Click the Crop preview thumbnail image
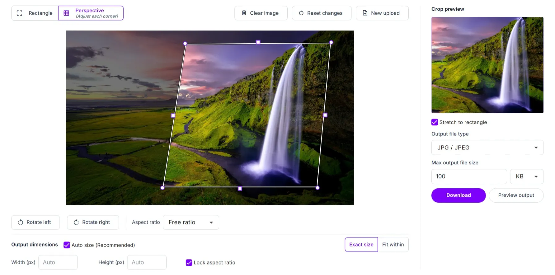Screen dimensions: 555x275 tap(487, 65)
